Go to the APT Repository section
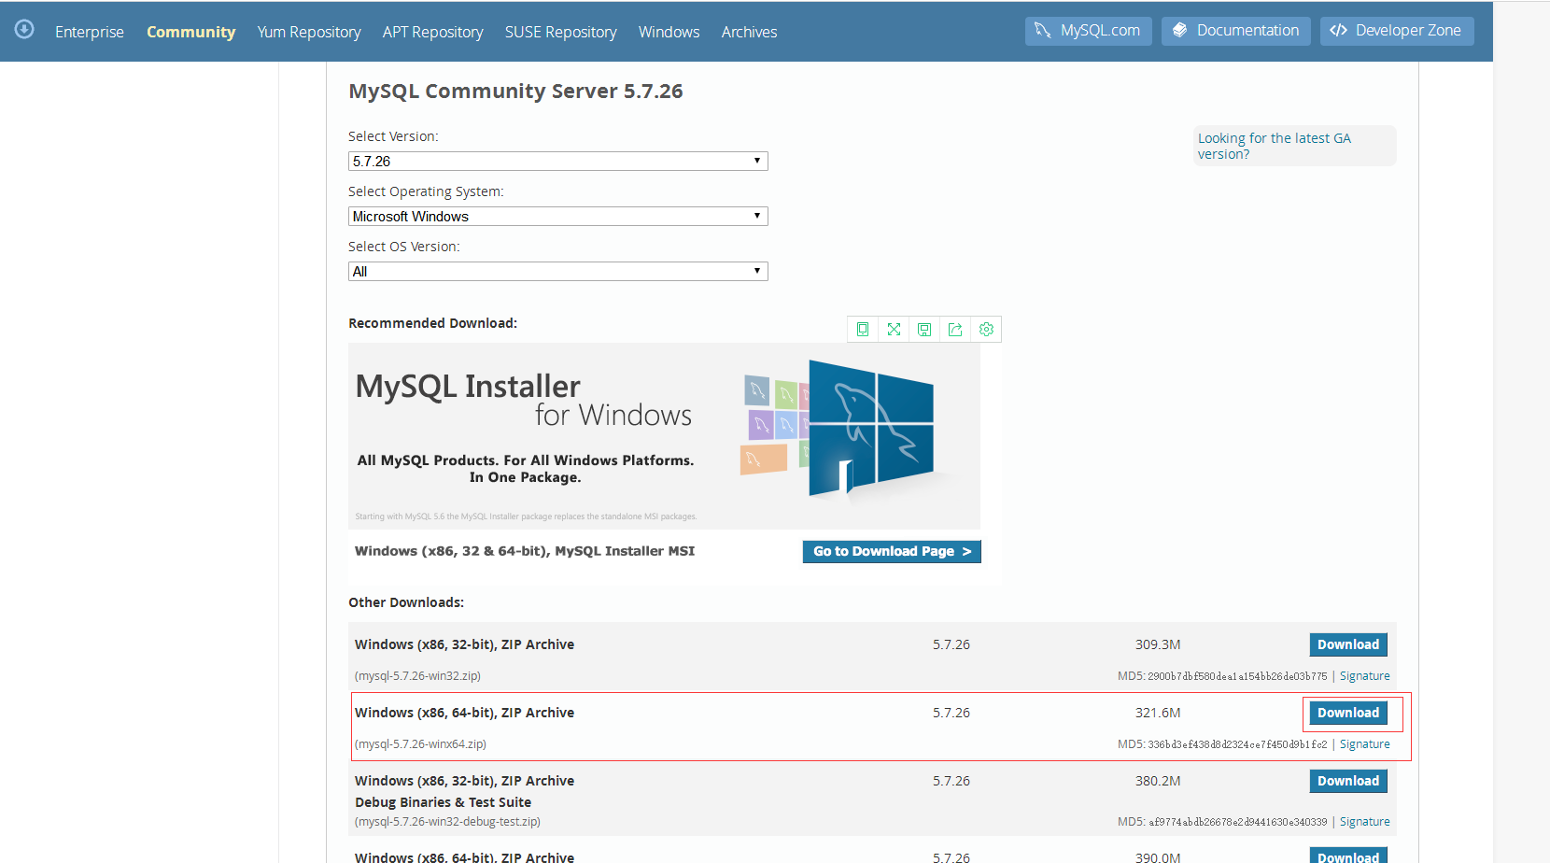The image size is (1550, 863). click(433, 32)
